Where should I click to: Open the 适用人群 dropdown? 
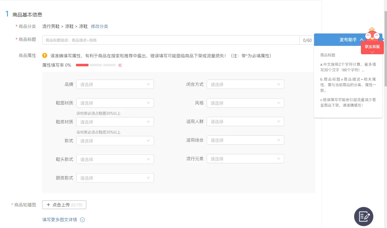245,122
